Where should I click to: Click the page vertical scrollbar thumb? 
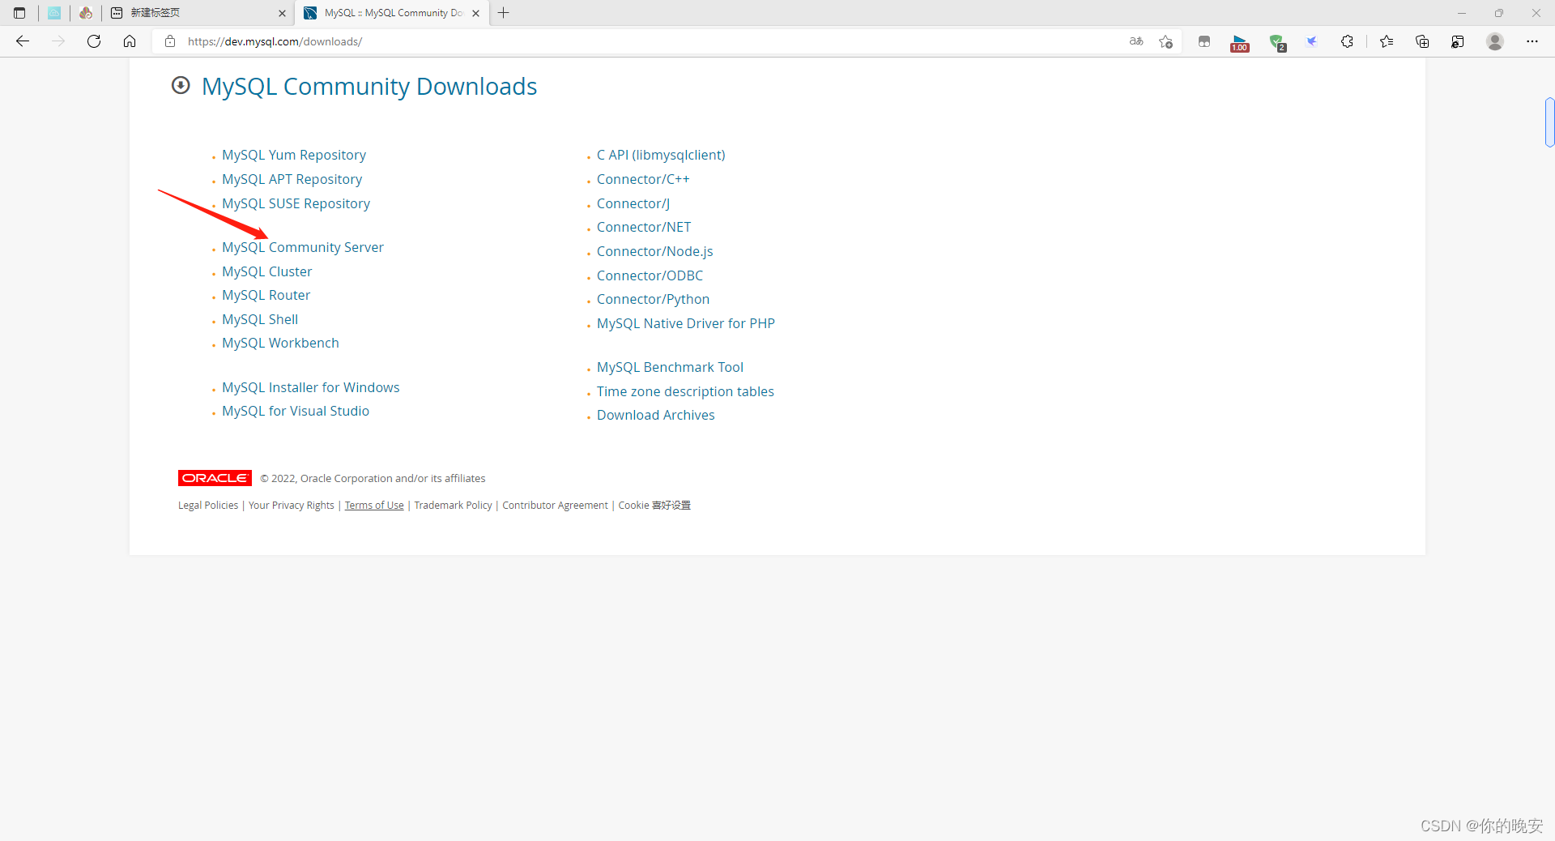1549,122
